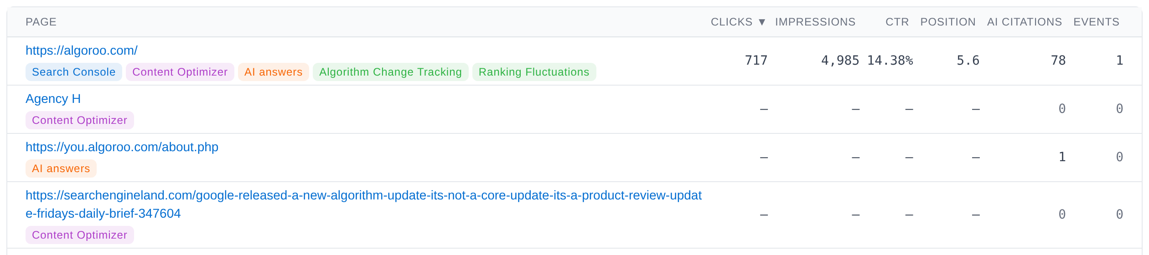This screenshot has width=1149, height=255.
Task: Click the events value 1 in algoroo.com row
Action: [x=1120, y=61]
